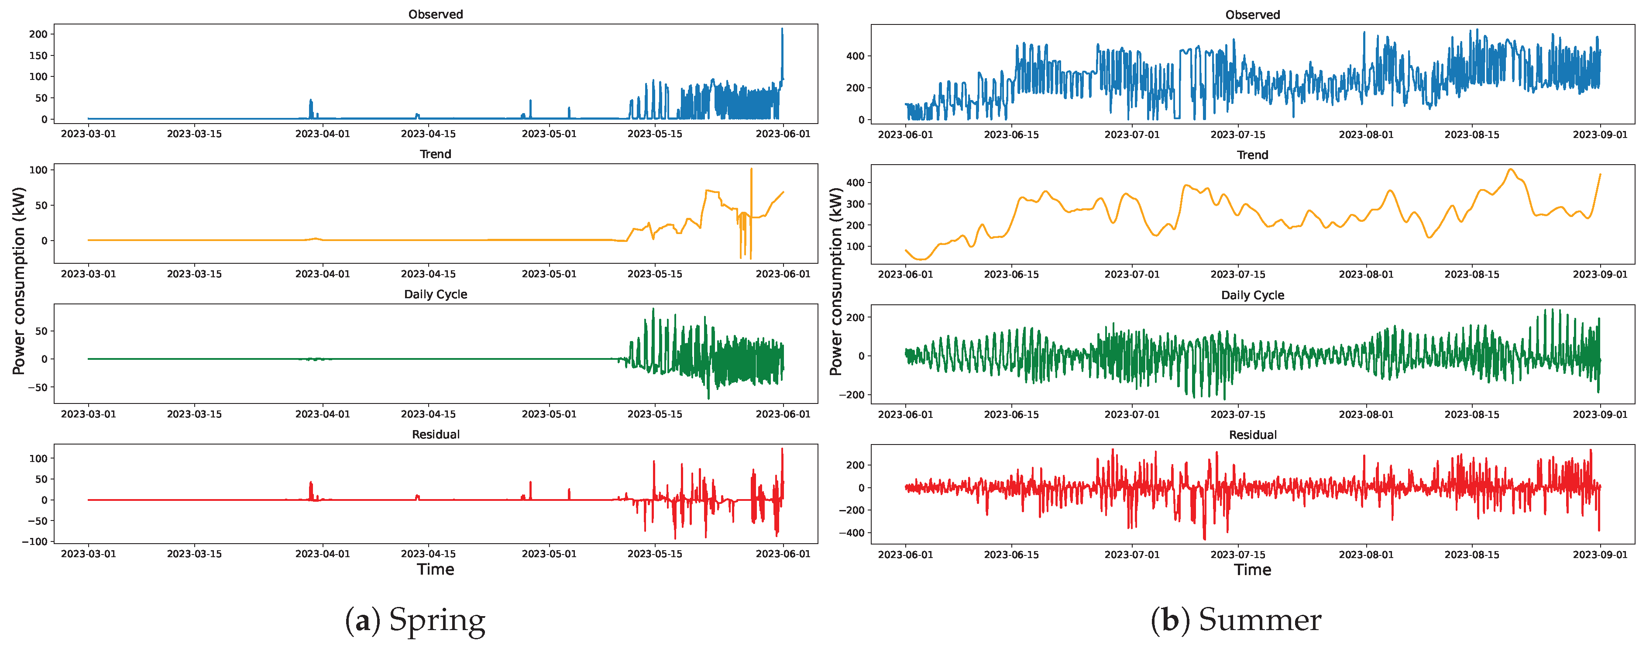This screenshot has height=648, width=1646.
Task: Click the "Daily Cycle" title of the Spring column
Action: click(x=435, y=294)
